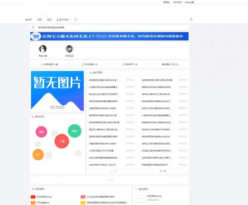
Task: Click the shopping cart icon on blue banner
Action: pos(35,36)
